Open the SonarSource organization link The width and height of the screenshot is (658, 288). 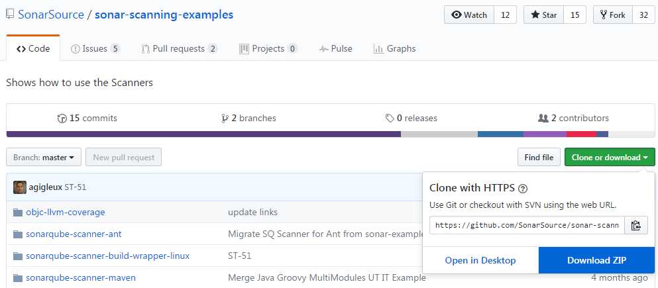pos(51,15)
